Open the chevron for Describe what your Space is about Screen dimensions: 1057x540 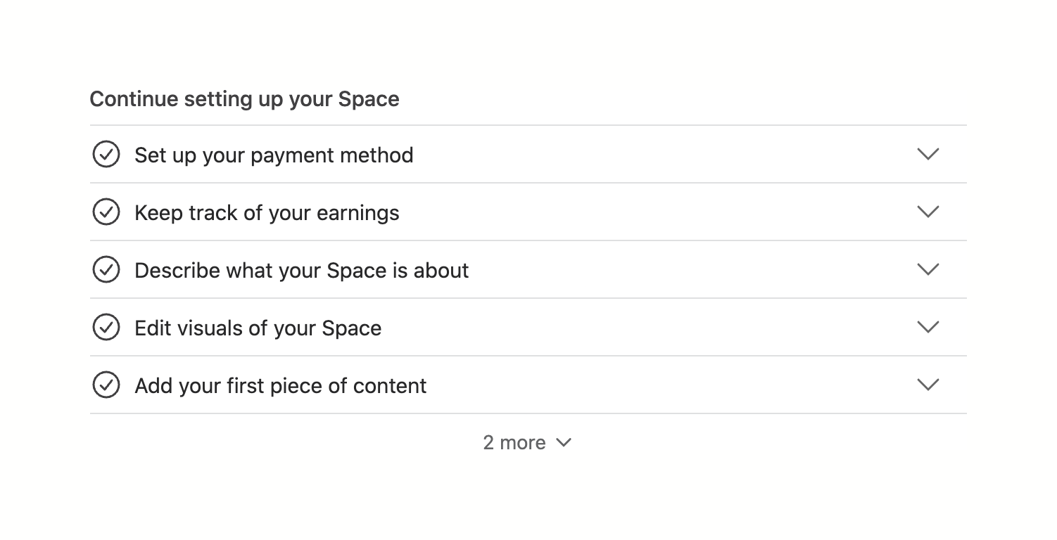[928, 269]
